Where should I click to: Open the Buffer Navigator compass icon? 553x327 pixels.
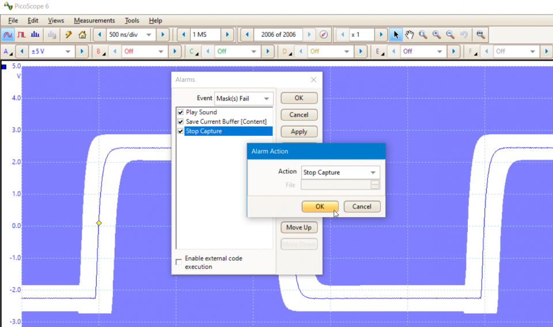pyautogui.click(x=324, y=35)
